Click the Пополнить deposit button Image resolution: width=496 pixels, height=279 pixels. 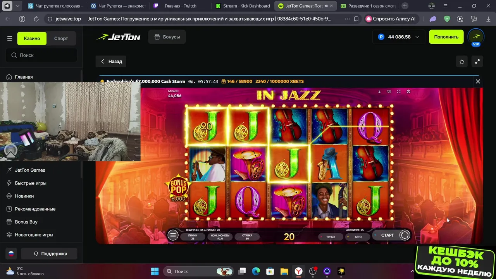[x=446, y=37]
